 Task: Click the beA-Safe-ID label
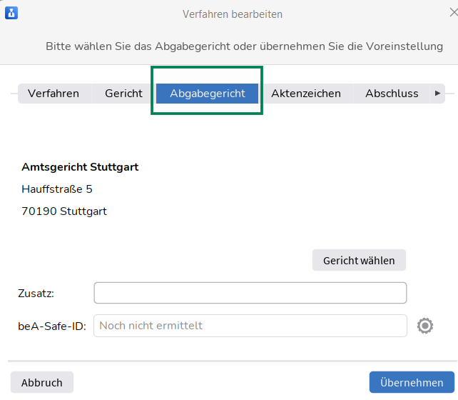tap(51, 326)
